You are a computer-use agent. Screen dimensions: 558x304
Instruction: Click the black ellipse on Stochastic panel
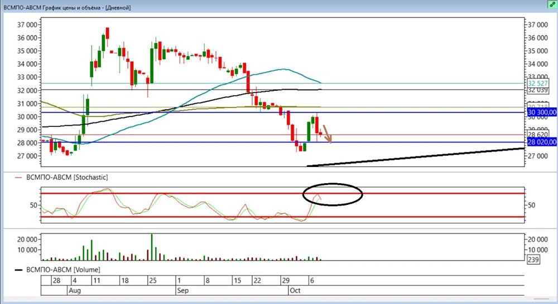tap(333, 194)
